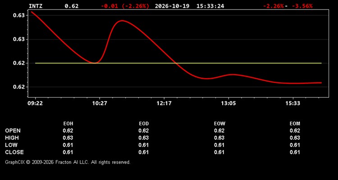Select the LOW value in EOD column

144,145
